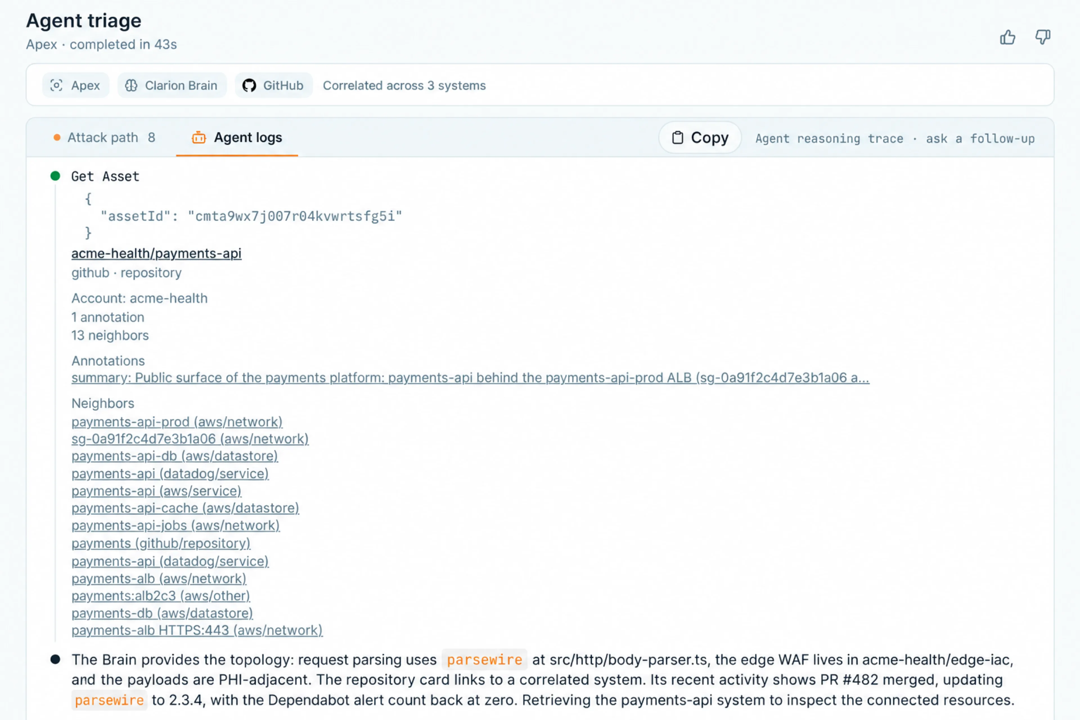Screen dimensions: 1080x720
Task: Open neighbor payments-api-prod (aws/network)
Action: click(x=177, y=422)
